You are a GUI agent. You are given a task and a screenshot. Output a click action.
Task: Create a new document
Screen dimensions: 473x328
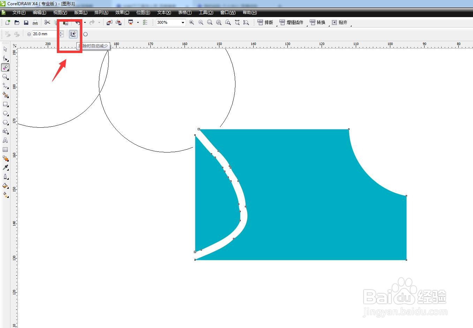8,22
